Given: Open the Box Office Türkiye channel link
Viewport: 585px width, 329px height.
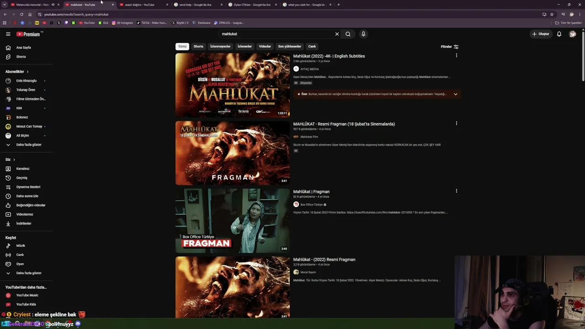Looking at the screenshot, I should click(312, 205).
